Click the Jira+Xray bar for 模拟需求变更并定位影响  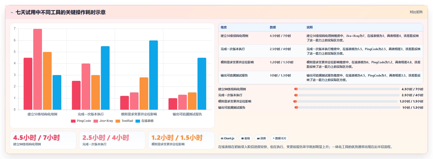click(134, 101)
